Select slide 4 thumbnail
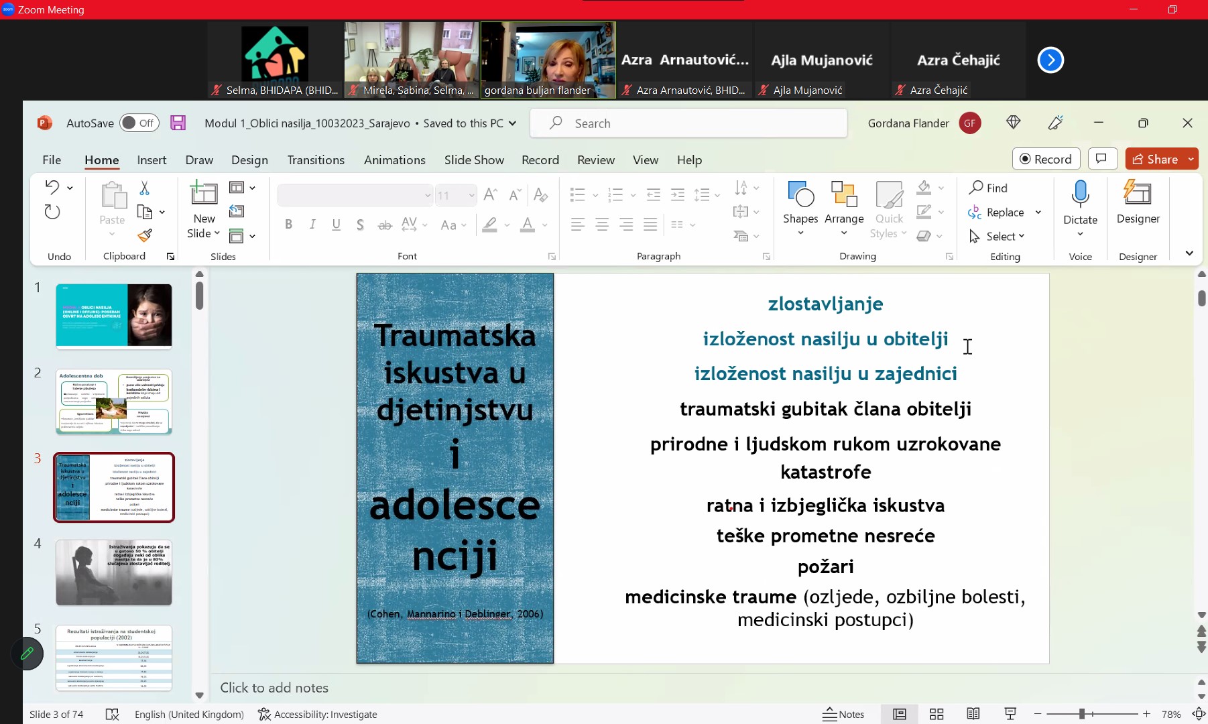 point(114,572)
